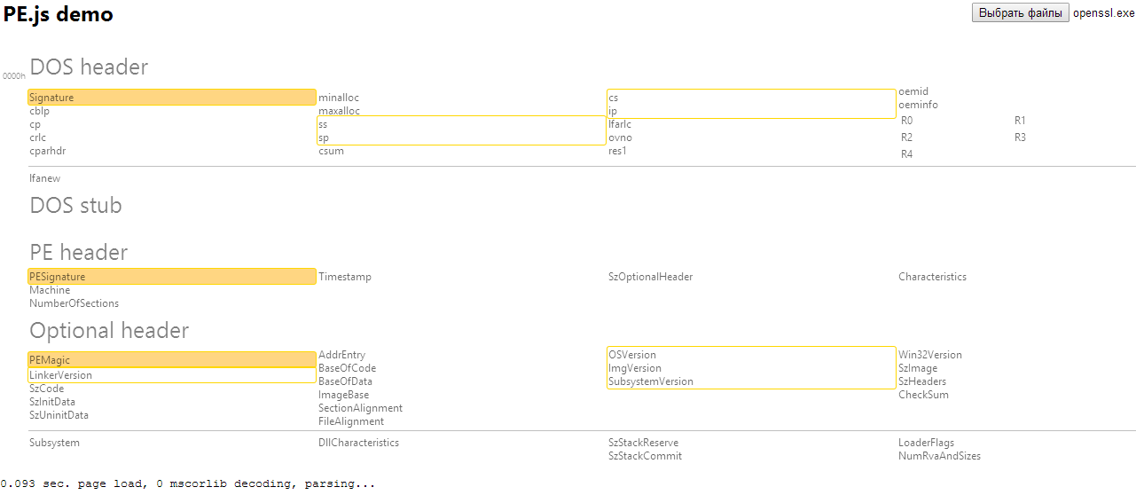Select the AddrEntry field
The width and height of the screenshot is (1136, 495).
[x=341, y=355]
